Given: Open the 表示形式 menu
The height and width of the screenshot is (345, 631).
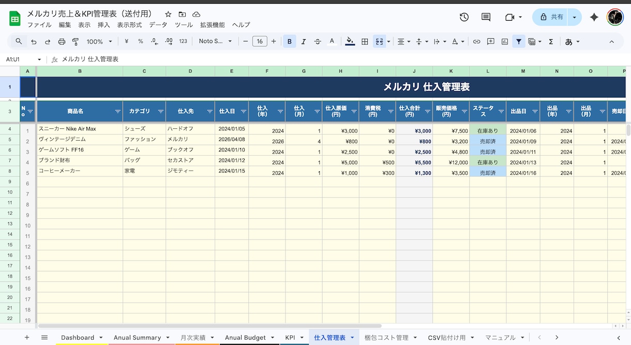Looking at the screenshot, I should [x=129, y=25].
